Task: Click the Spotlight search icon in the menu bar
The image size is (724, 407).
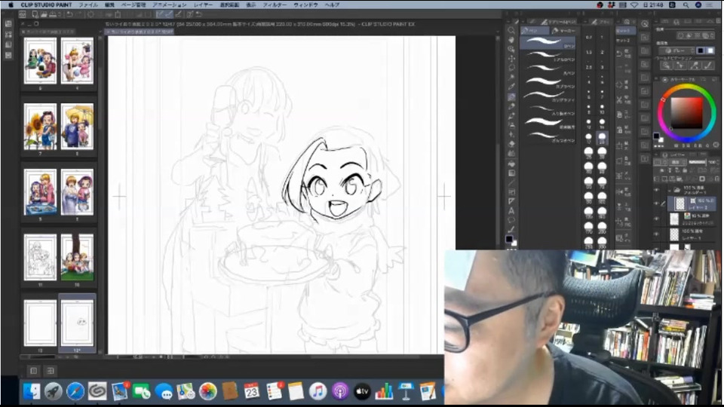Action: click(686, 5)
